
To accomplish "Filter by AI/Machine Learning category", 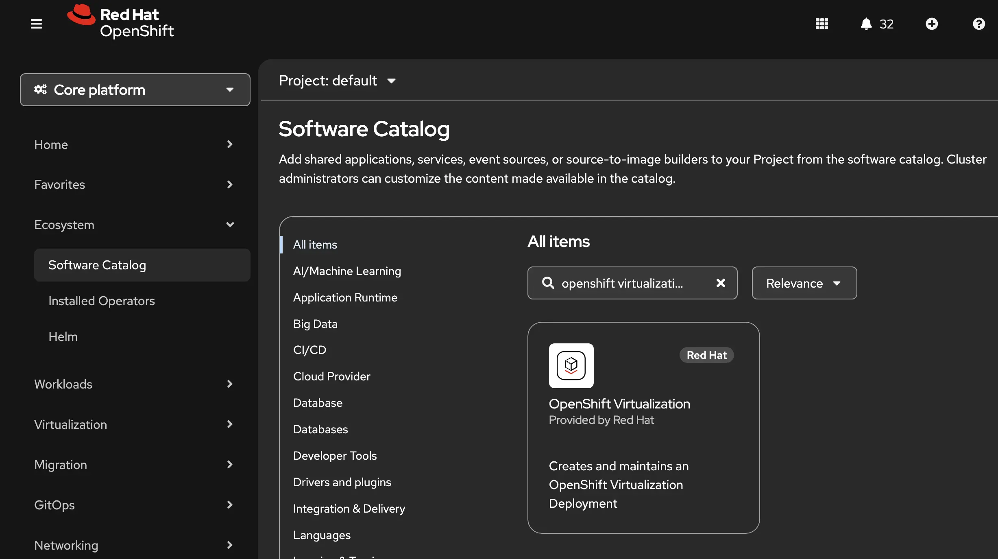I will 347,271.
